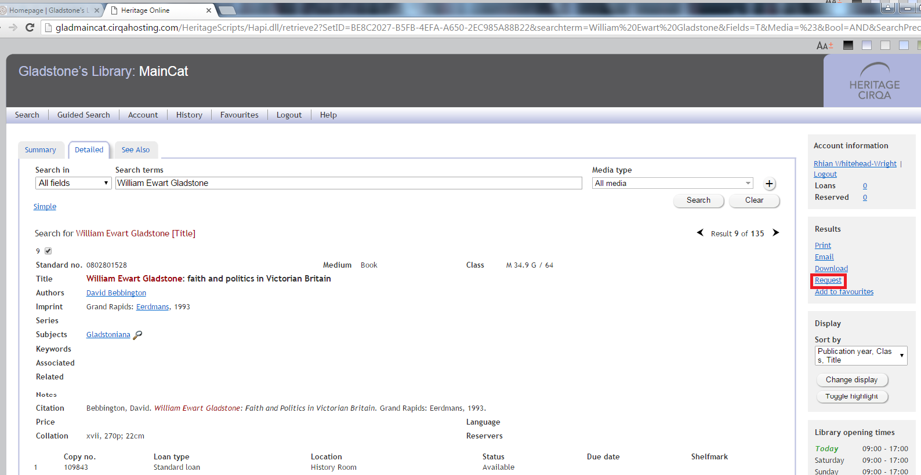Click the Toggle highlight button
921x475 pixels.
[x=851, y=396]
